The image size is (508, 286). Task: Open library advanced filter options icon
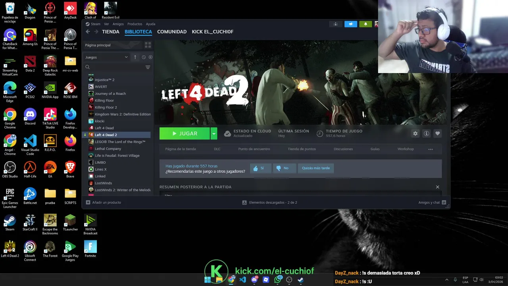point(148,67)
